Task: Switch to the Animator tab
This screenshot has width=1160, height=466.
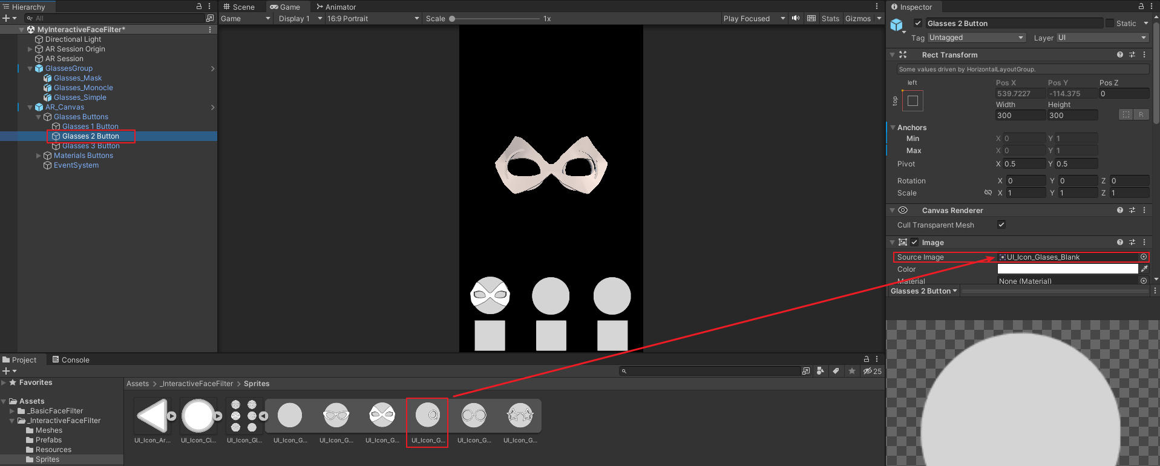Action: [336, 7]
